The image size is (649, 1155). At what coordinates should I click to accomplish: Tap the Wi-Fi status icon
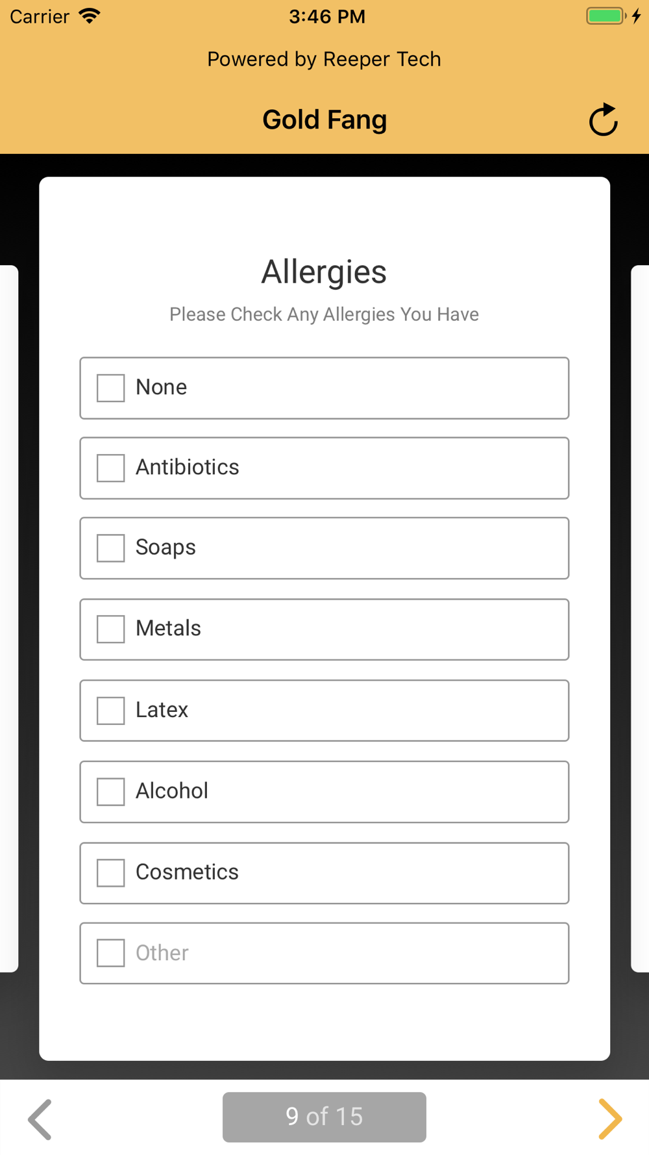(90, 16)
